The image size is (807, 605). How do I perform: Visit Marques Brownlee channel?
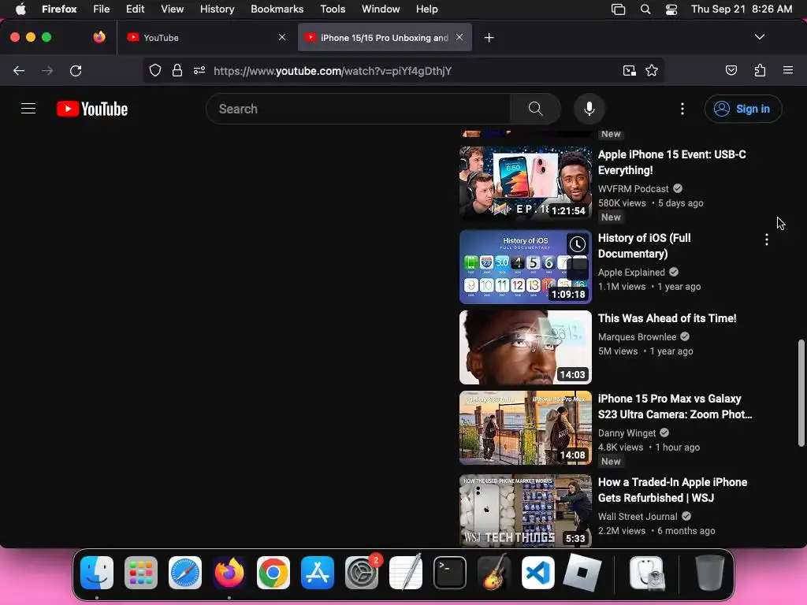click(637, 336)
